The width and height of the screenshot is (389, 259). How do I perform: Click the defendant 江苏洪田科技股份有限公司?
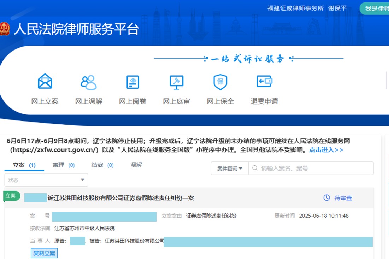tap(134, 241)
